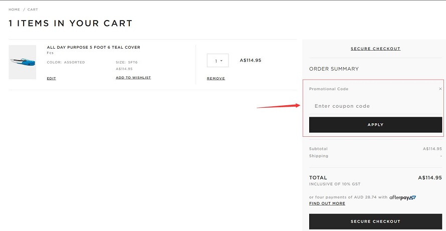The width and height of the screenshot is (446, 231).
Task: Collapse the Promotional Code label header
Action: pos(329,89)
